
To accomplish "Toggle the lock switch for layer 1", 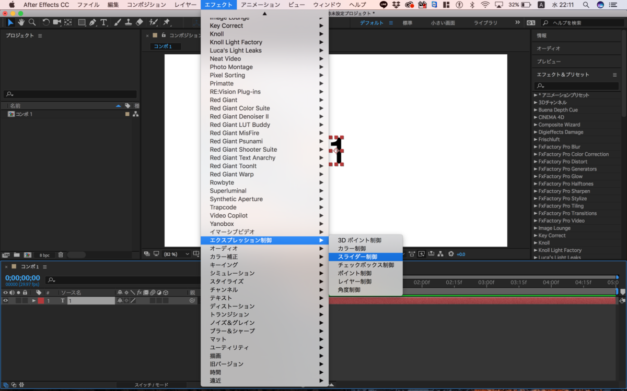I will (x=25, y=301).
